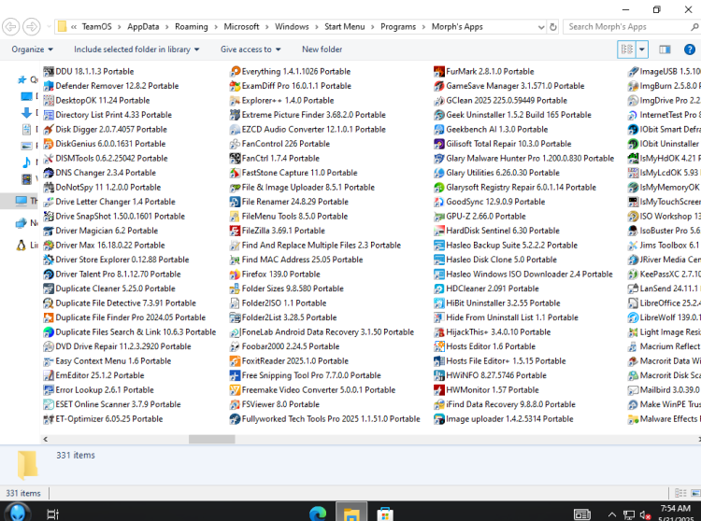Select the DNS Changer 2.3.4 Portable icon
The height and width of the screenshot is (521, 701).
pos(49,173)
